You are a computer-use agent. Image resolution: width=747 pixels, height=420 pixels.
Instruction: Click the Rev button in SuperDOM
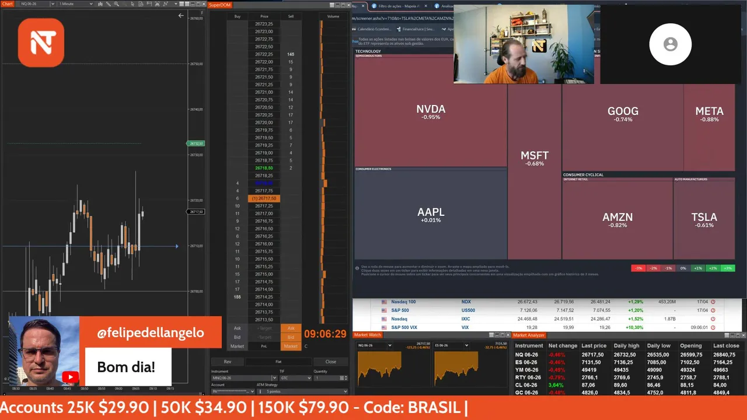[x=228, y=362]
